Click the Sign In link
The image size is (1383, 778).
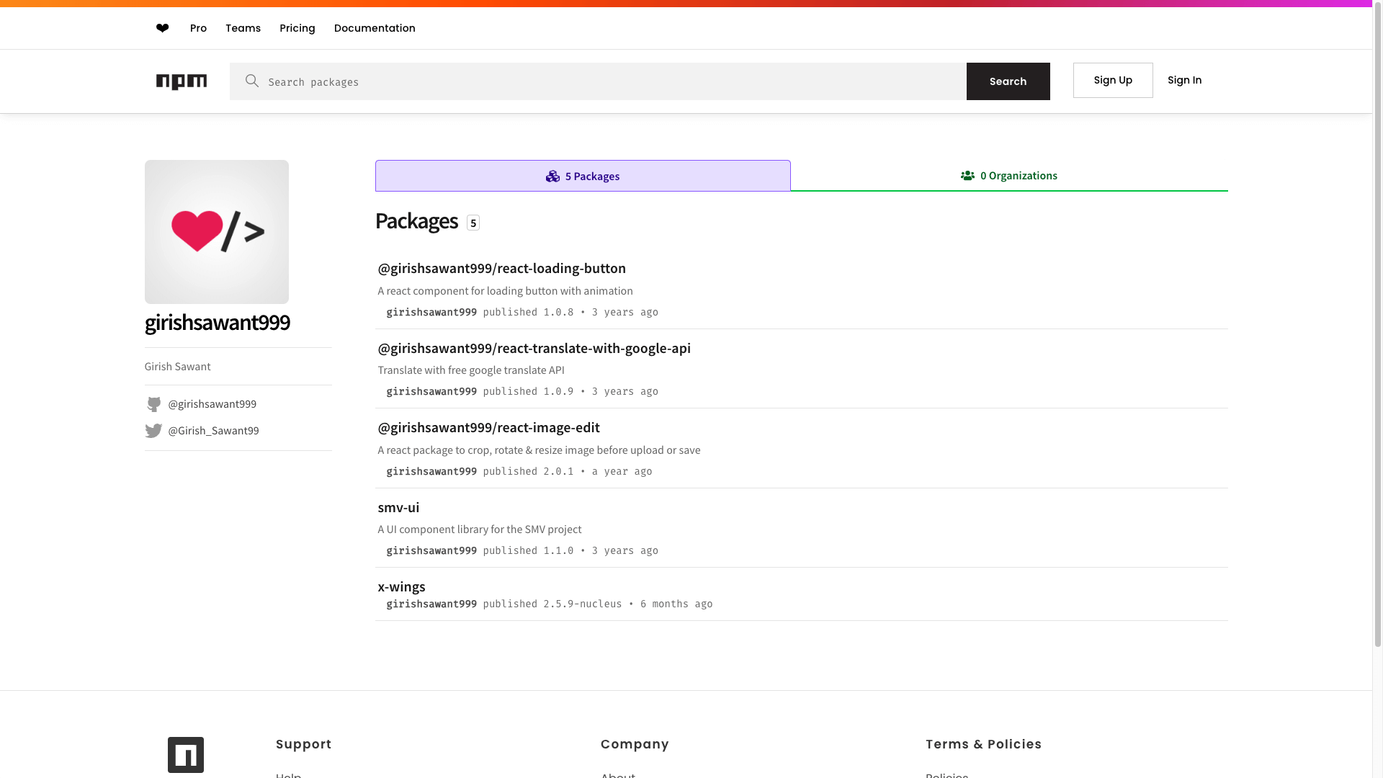pyautogui.click(x=1184, y=80)
